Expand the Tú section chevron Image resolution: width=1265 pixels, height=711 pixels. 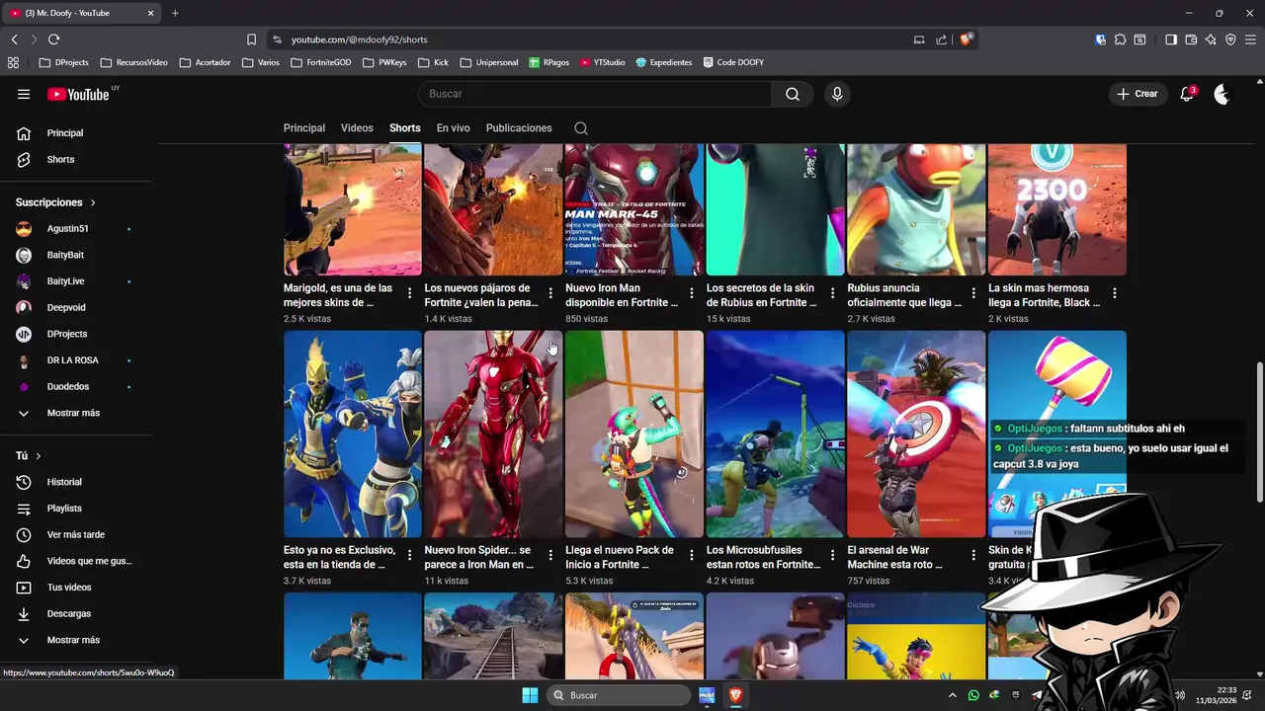[39, 456]
